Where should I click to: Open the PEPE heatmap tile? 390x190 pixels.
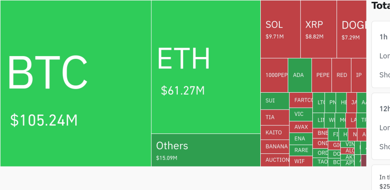[x=322, y=75]
